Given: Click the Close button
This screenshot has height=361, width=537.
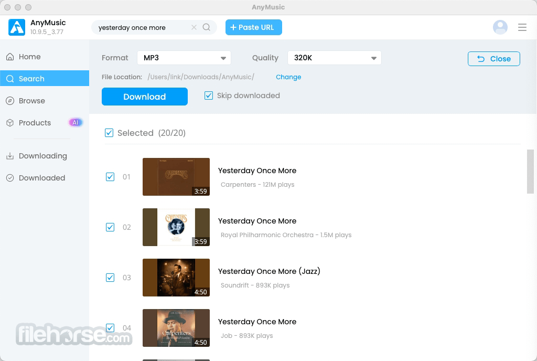Looking at the screenshot, I should point(494,59).
